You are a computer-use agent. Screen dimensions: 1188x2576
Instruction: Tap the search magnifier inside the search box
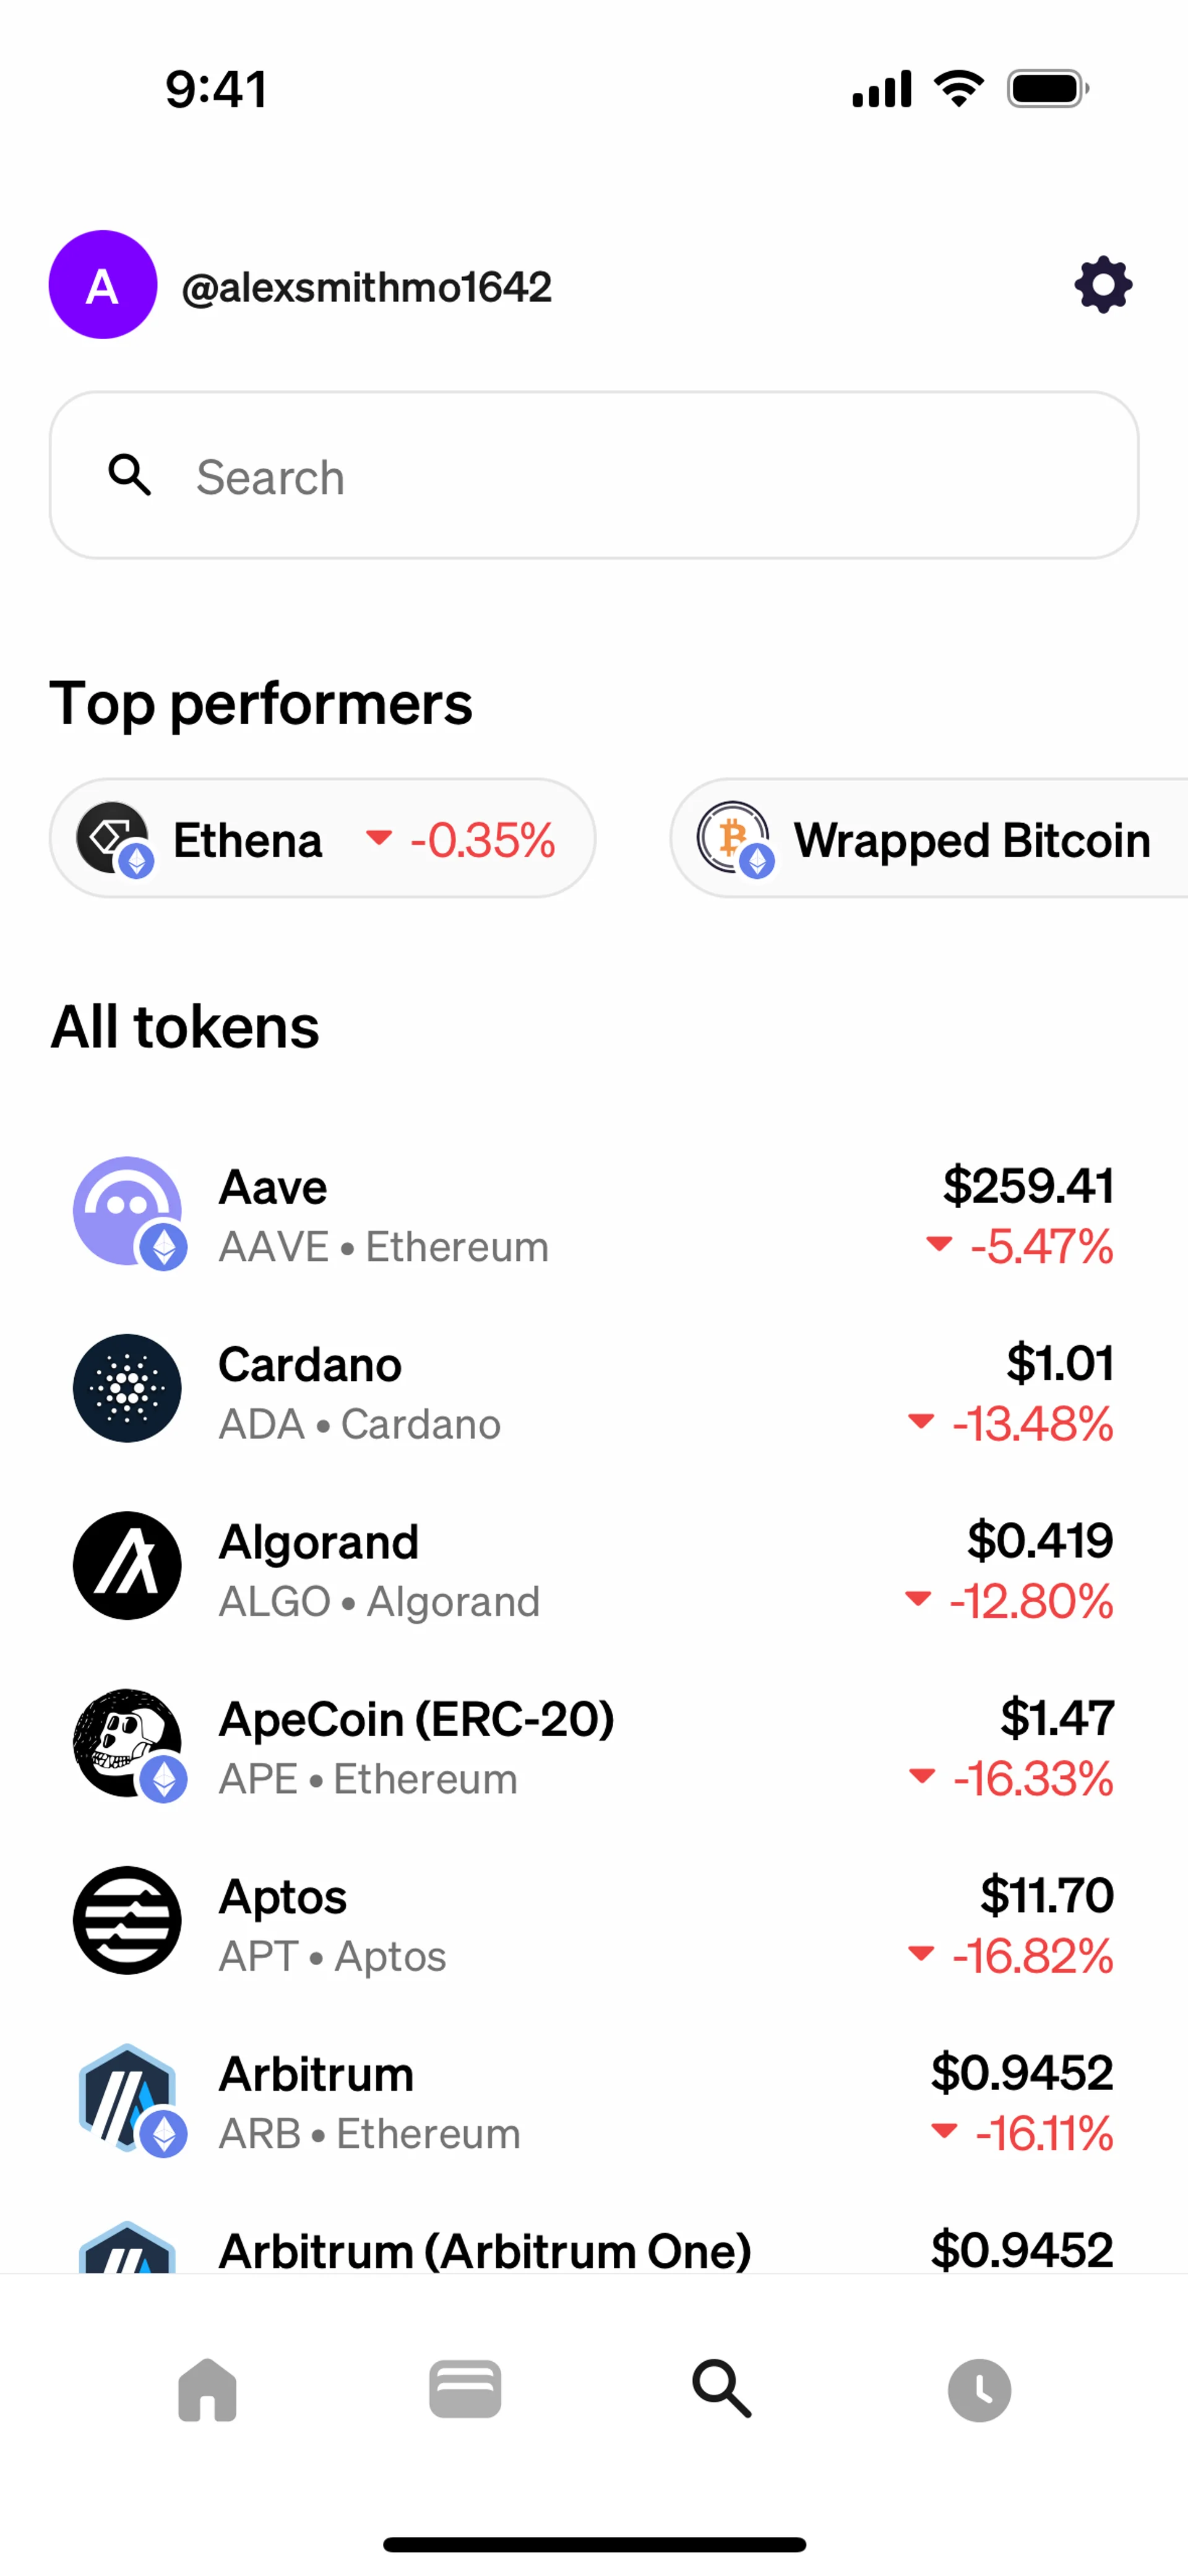[130, 475]
